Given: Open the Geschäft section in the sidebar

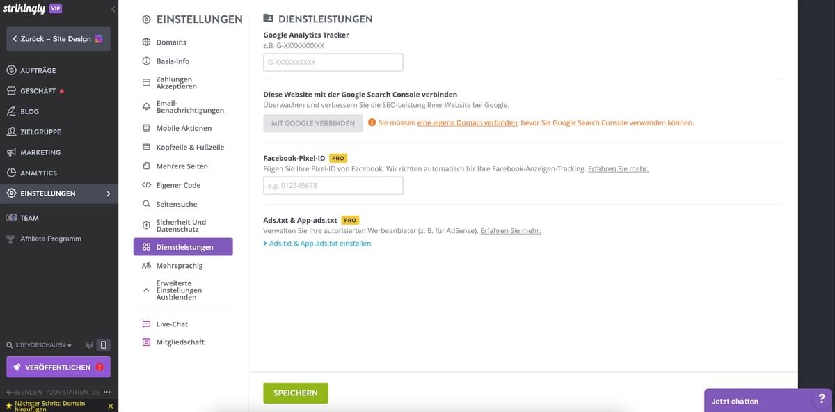Looking at the screenshot, I should pyautogui.click(x=33, y=90).
